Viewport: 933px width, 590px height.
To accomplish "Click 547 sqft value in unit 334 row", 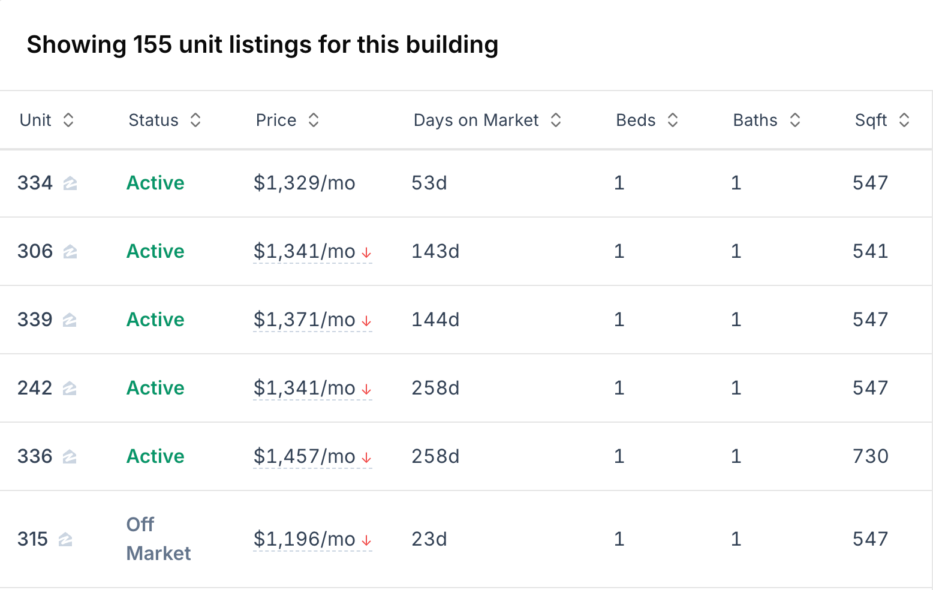I will click(x=871, y=183).
